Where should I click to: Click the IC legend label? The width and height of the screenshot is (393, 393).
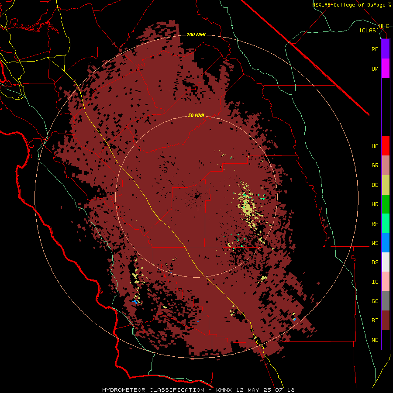point(375,282)
